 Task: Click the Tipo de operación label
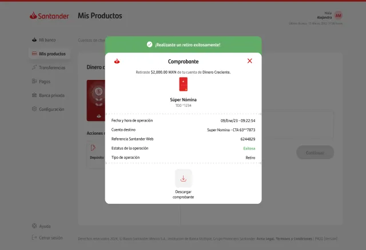126,158
